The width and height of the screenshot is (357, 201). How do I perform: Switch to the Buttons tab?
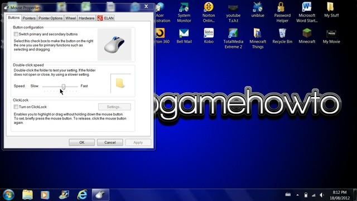coord(13,18)
